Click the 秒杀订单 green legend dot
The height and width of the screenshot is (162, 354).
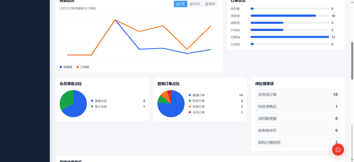coord(190,101)
